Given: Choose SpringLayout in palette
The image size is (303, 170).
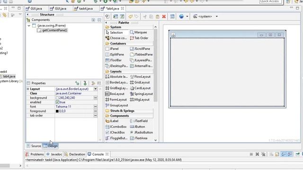Looking at the screenshot, I should 141,94.
